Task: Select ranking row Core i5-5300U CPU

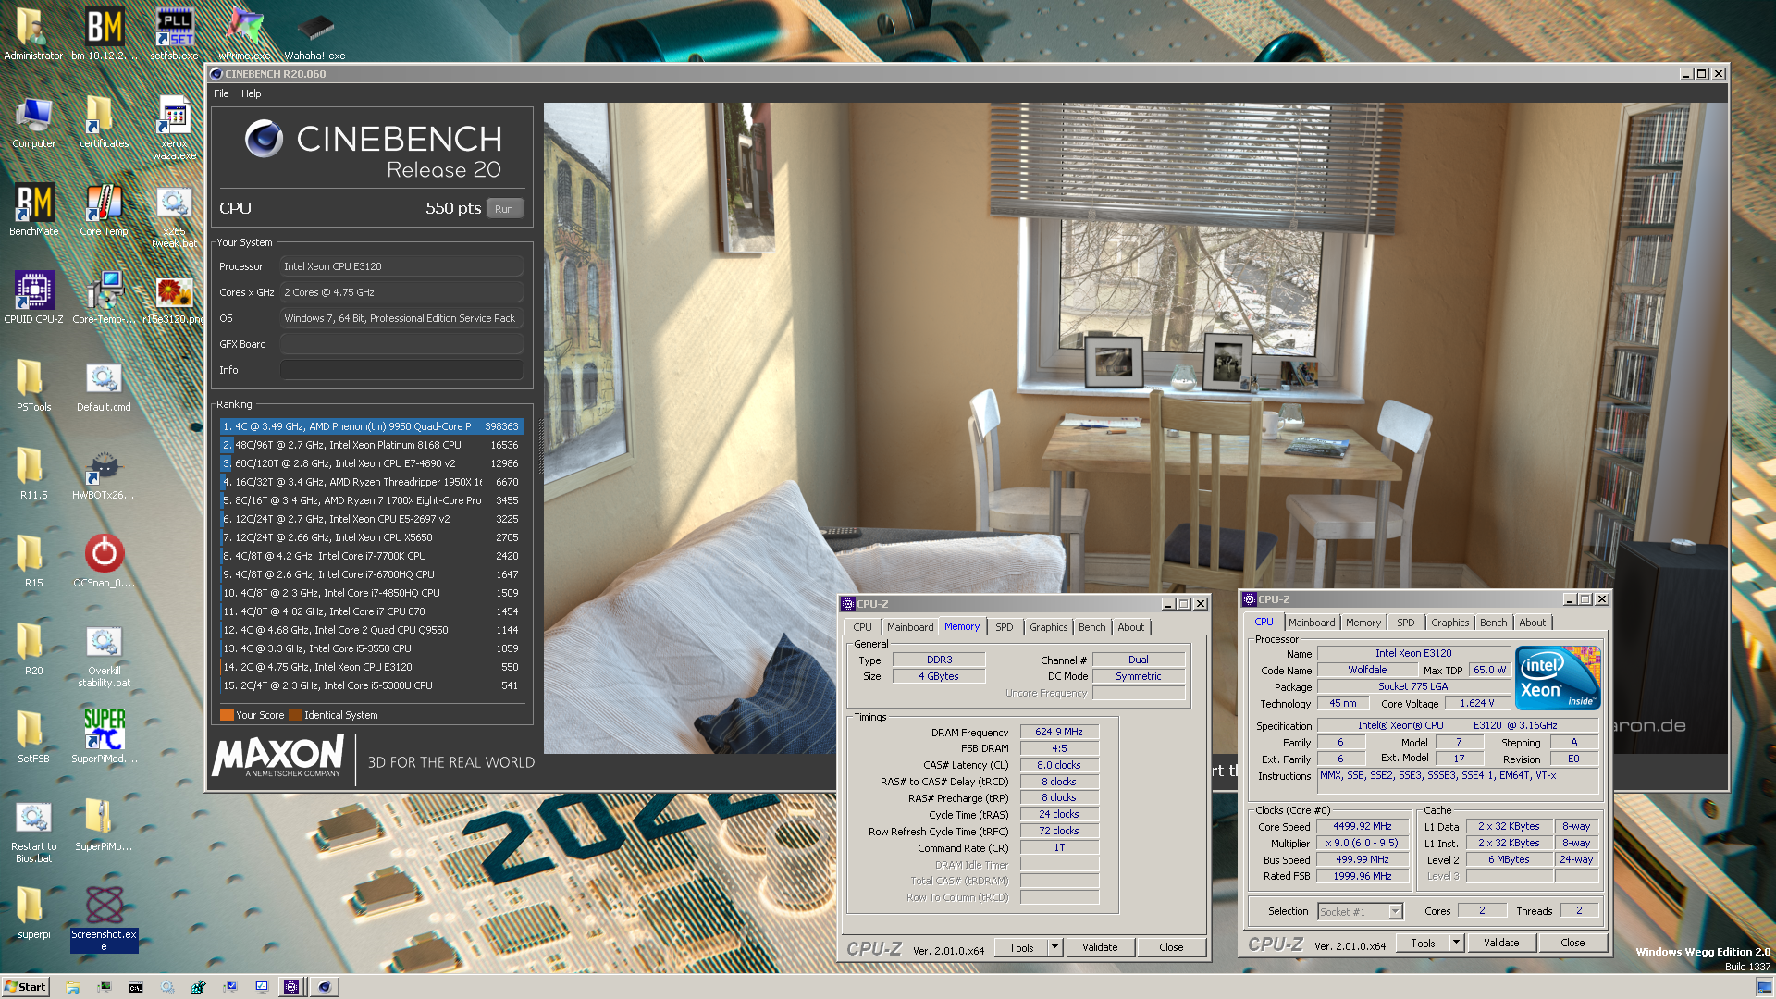Action: tap(371, 685)
